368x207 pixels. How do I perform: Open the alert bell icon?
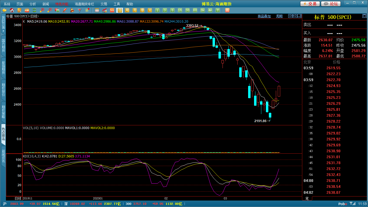tap(72, 10)
